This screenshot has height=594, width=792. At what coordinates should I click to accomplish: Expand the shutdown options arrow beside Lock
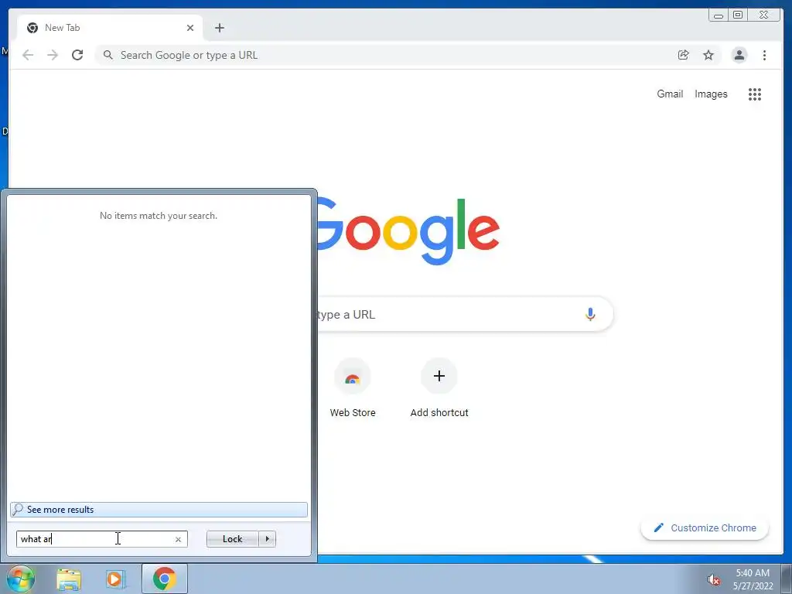267,539
